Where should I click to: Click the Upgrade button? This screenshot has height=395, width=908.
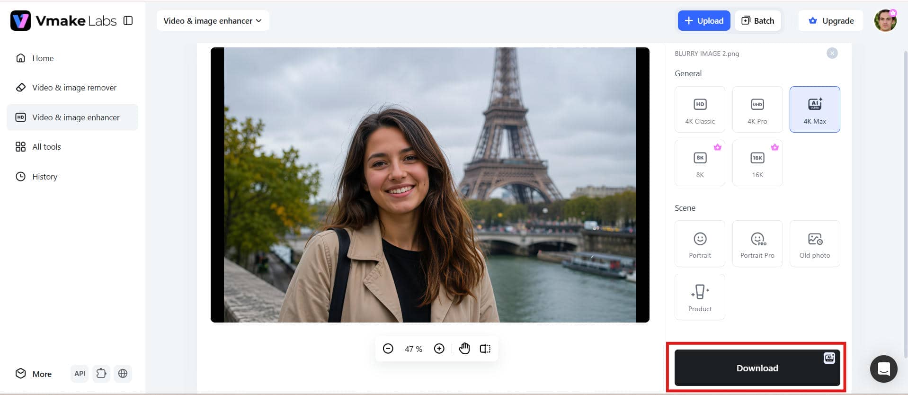831,21
